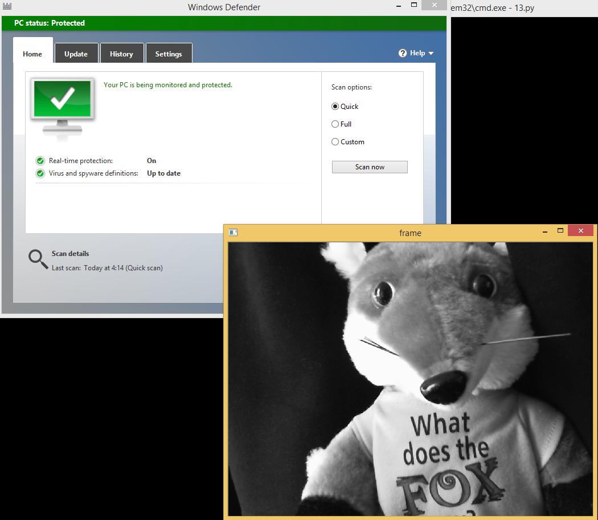Select the Quick scan option
The image size is (598, 520).
pos(335,107)
